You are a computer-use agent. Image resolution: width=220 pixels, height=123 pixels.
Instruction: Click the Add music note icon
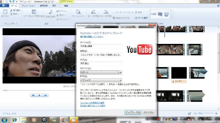pos(50,12)
